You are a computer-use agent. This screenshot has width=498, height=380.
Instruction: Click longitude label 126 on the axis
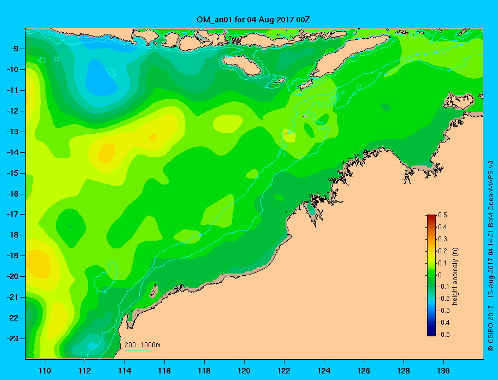pos(364,371)
